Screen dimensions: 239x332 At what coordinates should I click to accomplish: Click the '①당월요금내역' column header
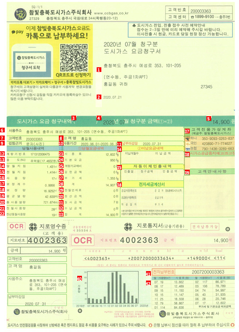(91, 149)
